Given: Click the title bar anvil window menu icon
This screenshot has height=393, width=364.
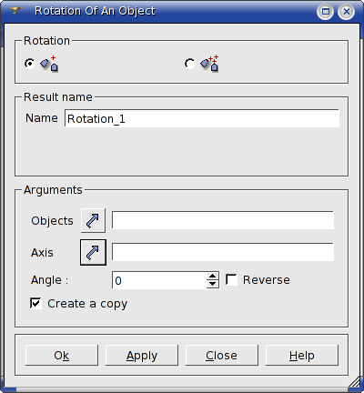Looking at the screenshot, I should click(15, 11).
